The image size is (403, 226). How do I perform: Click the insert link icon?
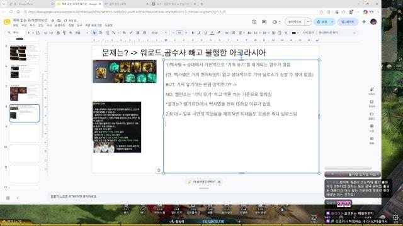tap(227, 33)
